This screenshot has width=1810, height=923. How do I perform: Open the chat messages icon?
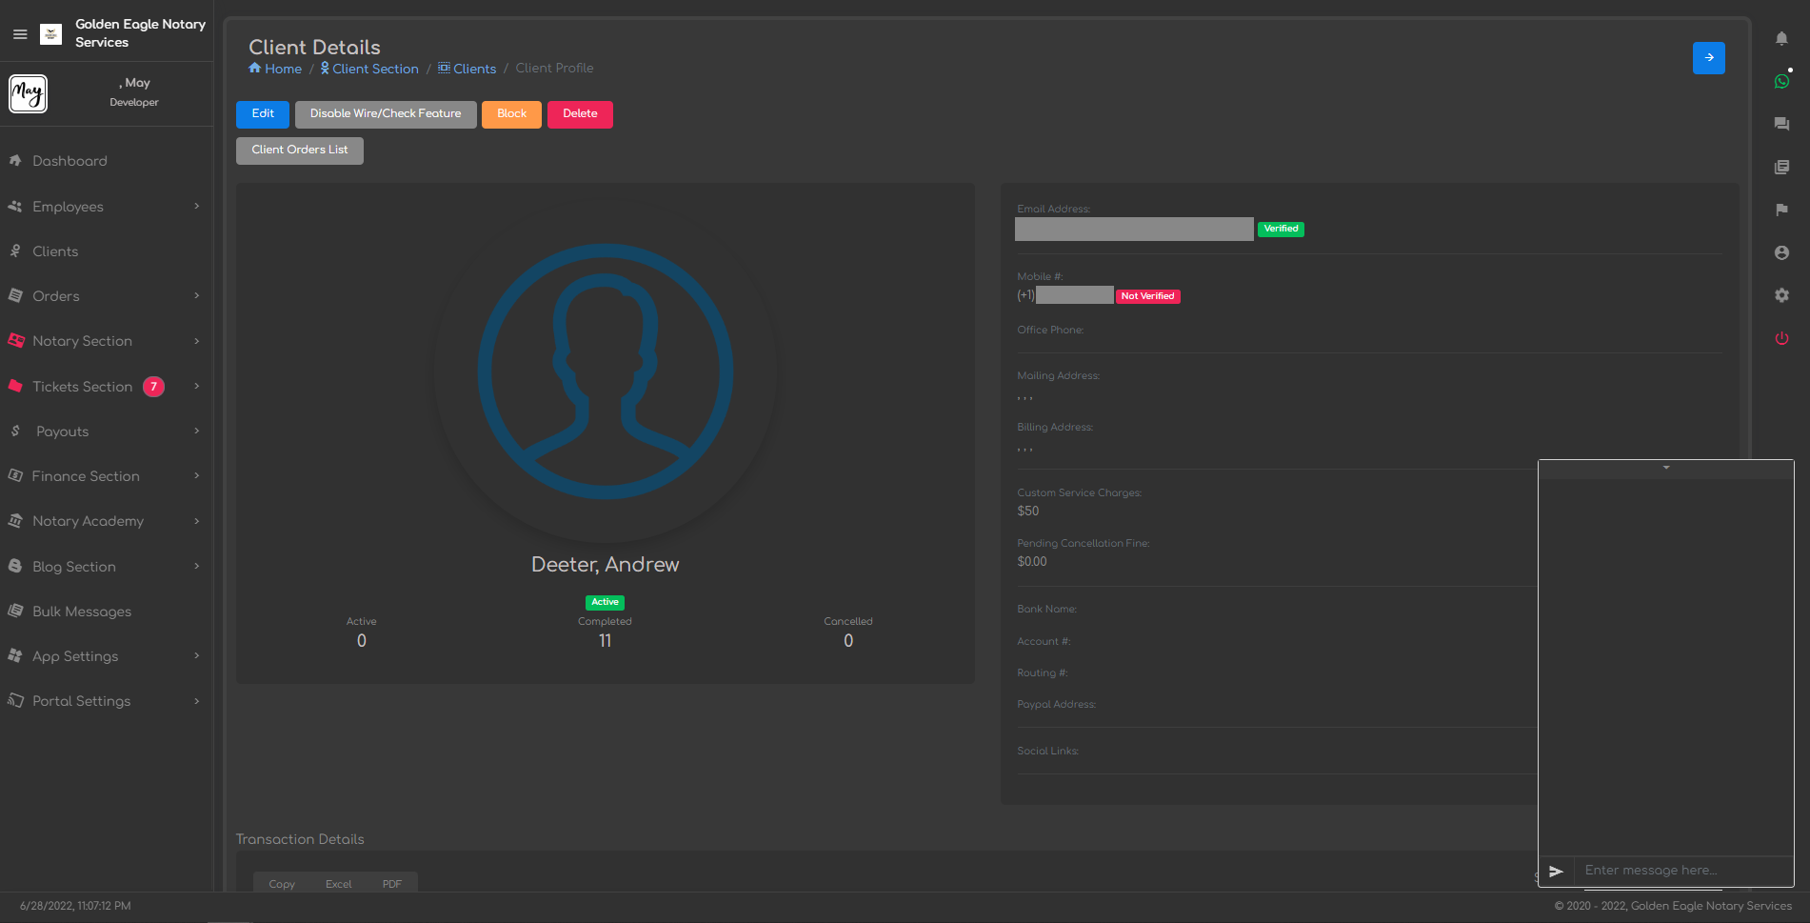(1781, 124)
